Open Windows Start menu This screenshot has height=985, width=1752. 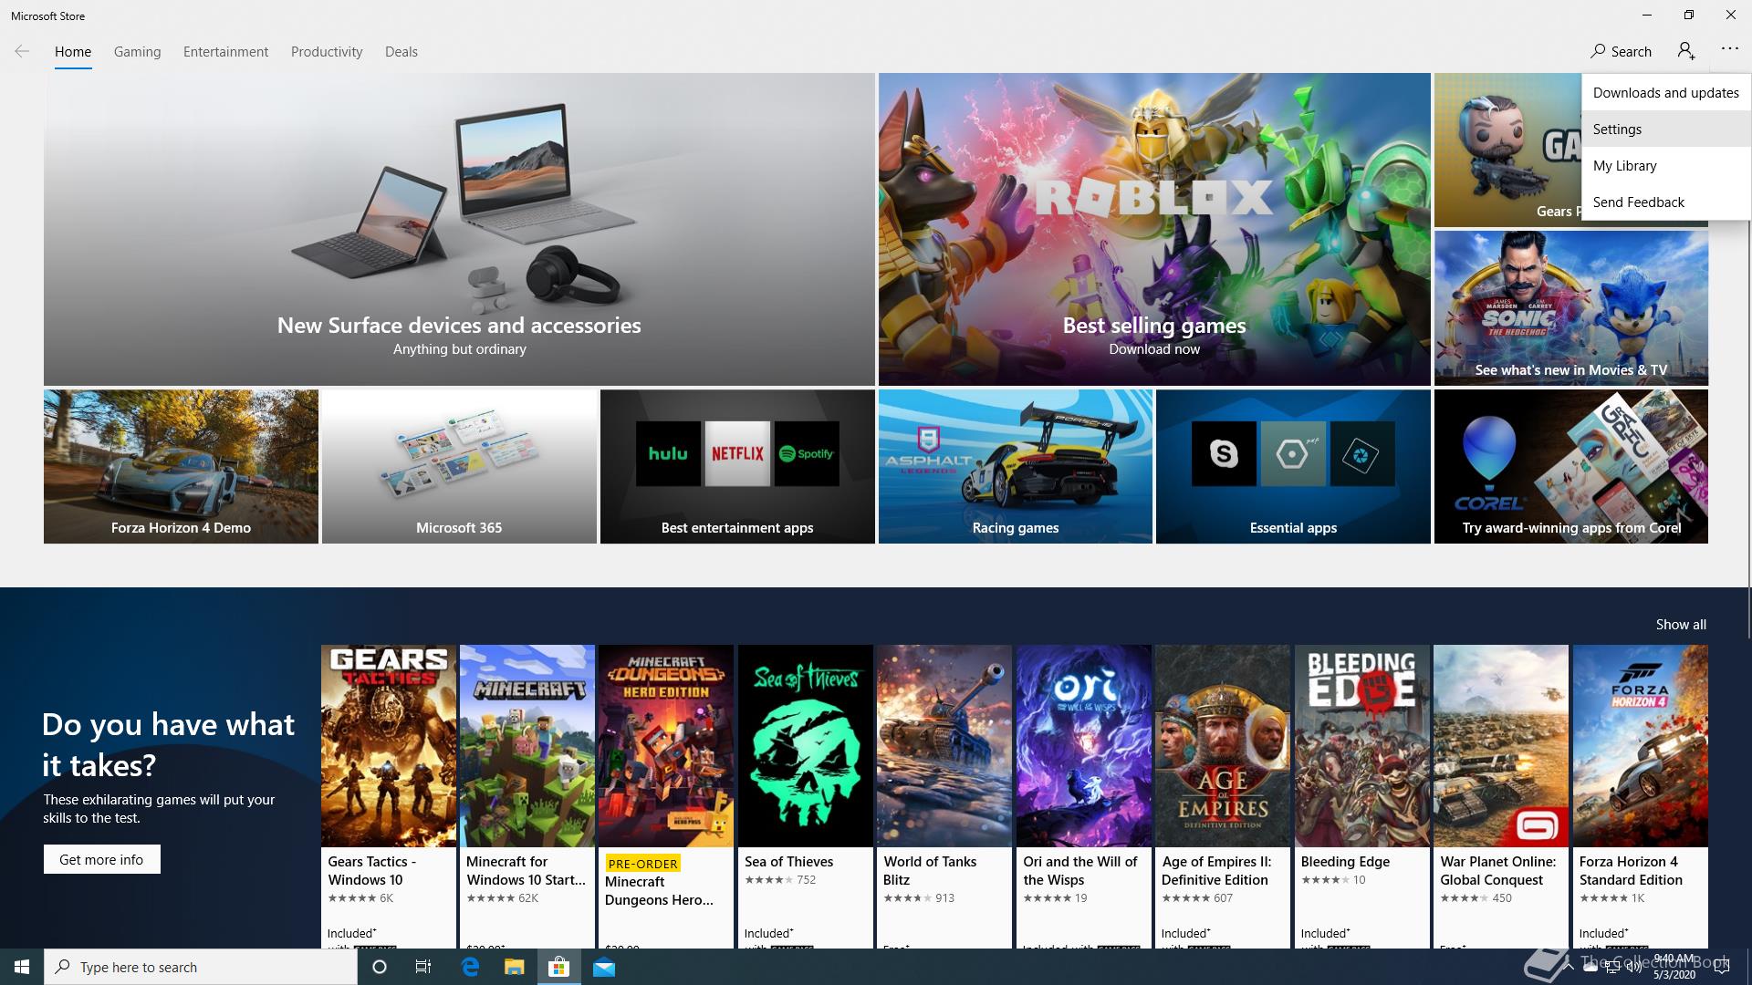(22, 967)
